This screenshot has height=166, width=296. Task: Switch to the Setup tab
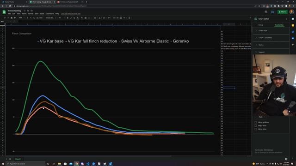261,25
